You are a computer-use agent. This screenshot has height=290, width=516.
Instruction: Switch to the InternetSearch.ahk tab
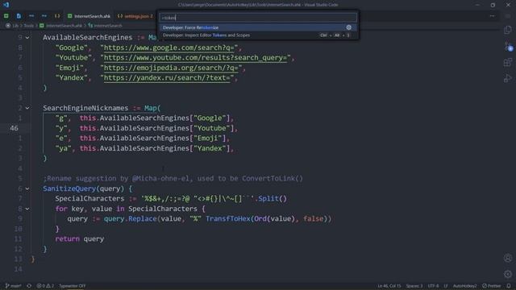click(89, 16)
